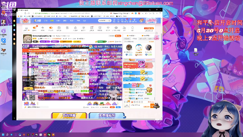The height and width of the screenshot is (137, 243).
Task: Open the first item in Douyu site navigation
Action: pyautogui.click(x=46, y=21)
